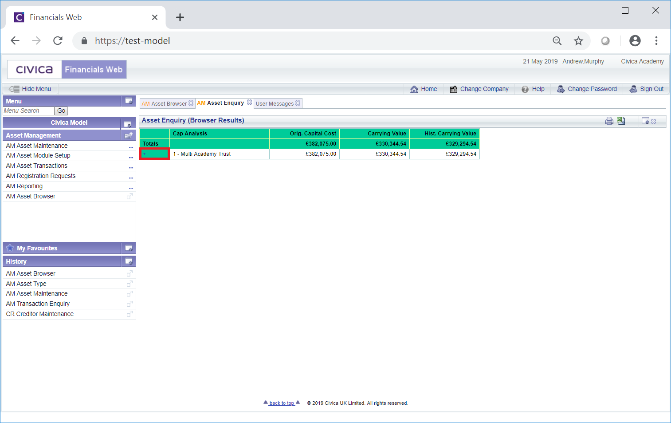Click pop-out icon beside History AM Asset Maintenance

pyautogui.click(x=129, y=293)
